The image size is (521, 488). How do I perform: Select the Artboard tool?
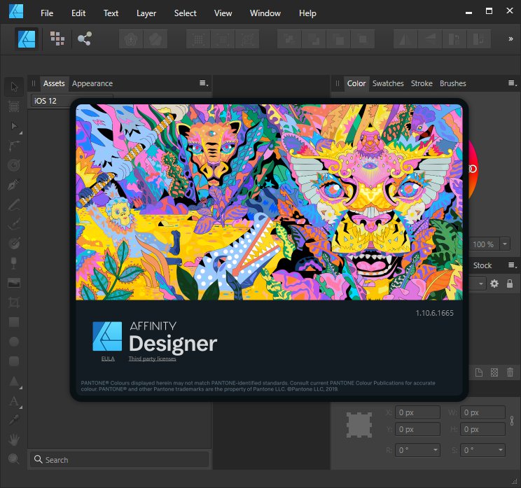tap(14, 106)
